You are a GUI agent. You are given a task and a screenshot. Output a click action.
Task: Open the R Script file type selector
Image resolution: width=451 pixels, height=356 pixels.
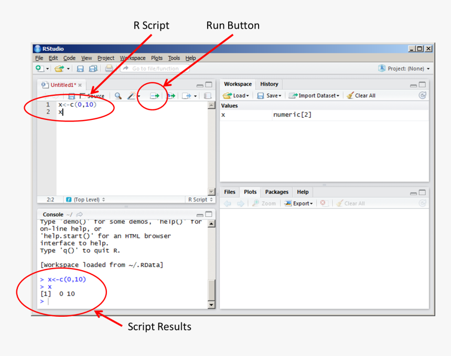coord(200,199)
